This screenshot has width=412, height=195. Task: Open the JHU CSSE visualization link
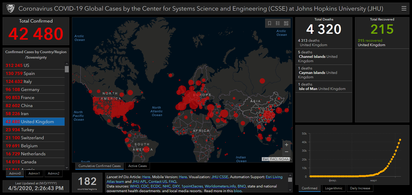point(220,177)
